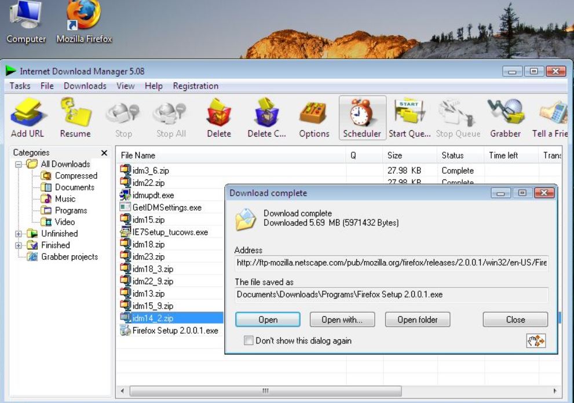Screen dimensions: 574x403
Task: Click the Stop Queue toolbar icon
Action: point(458,113)
